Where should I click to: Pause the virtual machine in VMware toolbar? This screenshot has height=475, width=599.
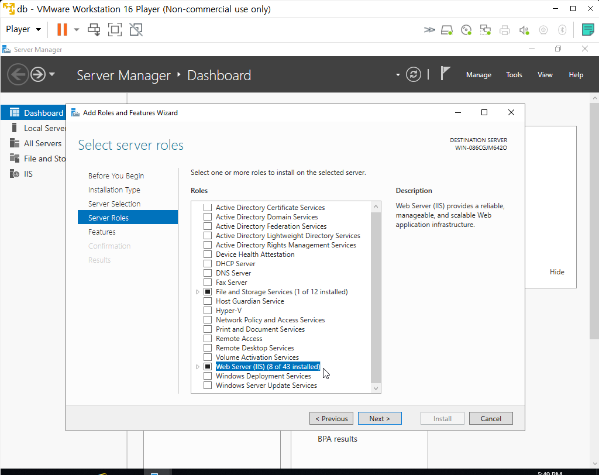[62, 29]
